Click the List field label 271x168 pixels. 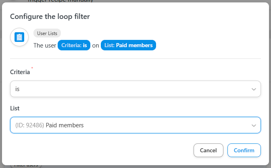pos(15,108)
